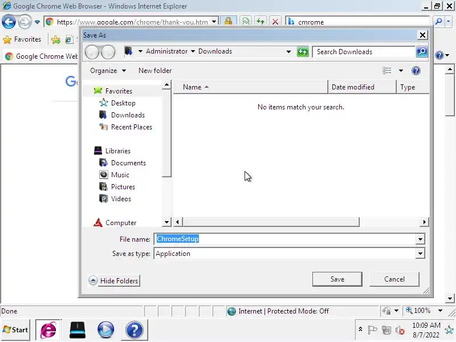Open IE recent pages dropdown arrow
The image size is (456, 342).
tap(37, 22)
